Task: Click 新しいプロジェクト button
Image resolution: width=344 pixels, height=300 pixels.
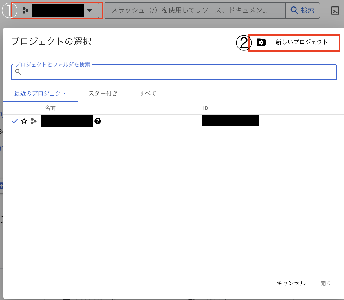Action: click(294, 42)
